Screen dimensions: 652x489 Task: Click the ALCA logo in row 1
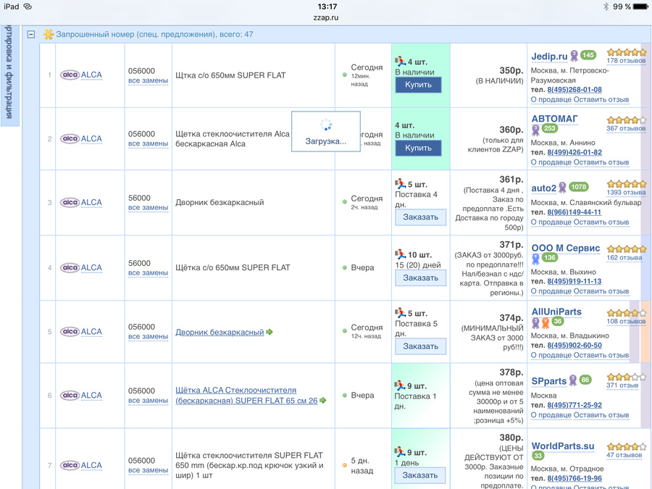[x=70, y=75]
